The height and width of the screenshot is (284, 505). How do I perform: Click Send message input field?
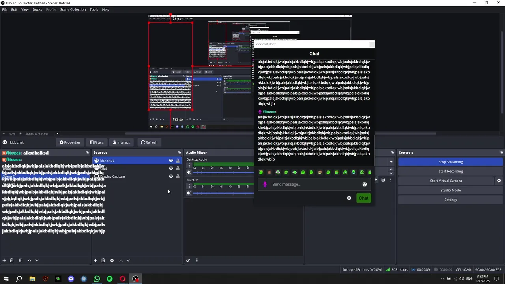(314, 184)
